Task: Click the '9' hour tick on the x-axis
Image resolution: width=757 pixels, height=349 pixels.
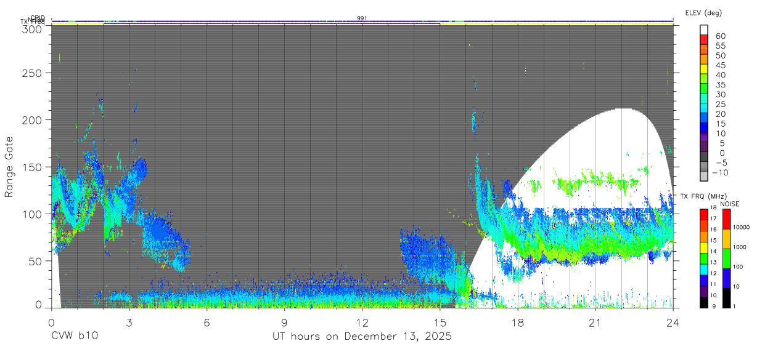Action: point(284,323)
